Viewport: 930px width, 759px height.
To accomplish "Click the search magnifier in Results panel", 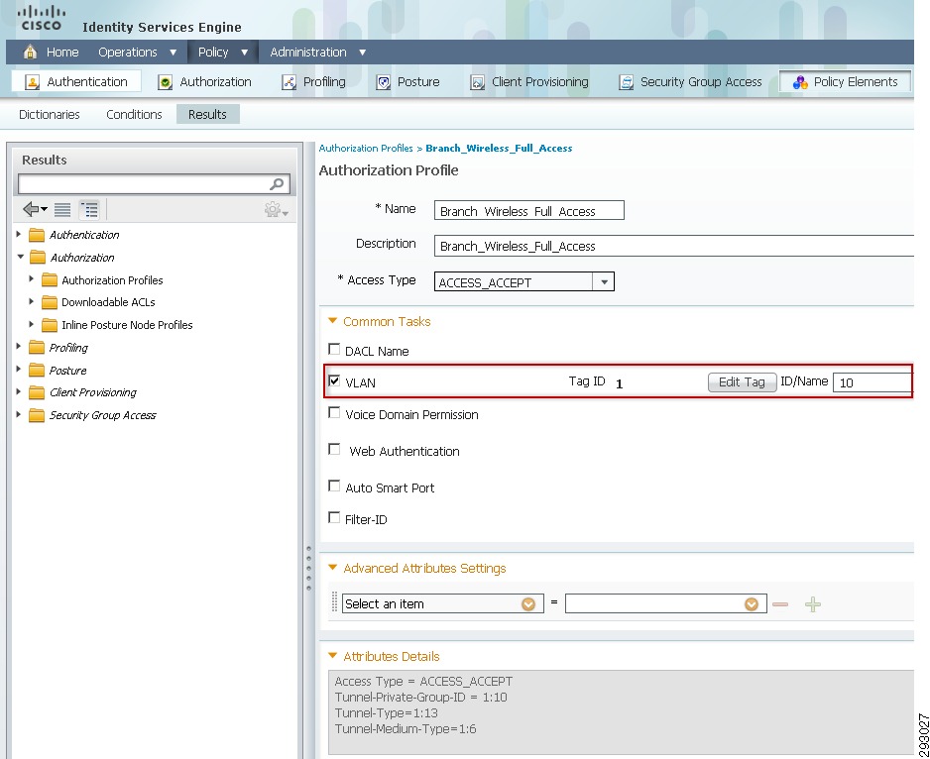I will (277, 184).
